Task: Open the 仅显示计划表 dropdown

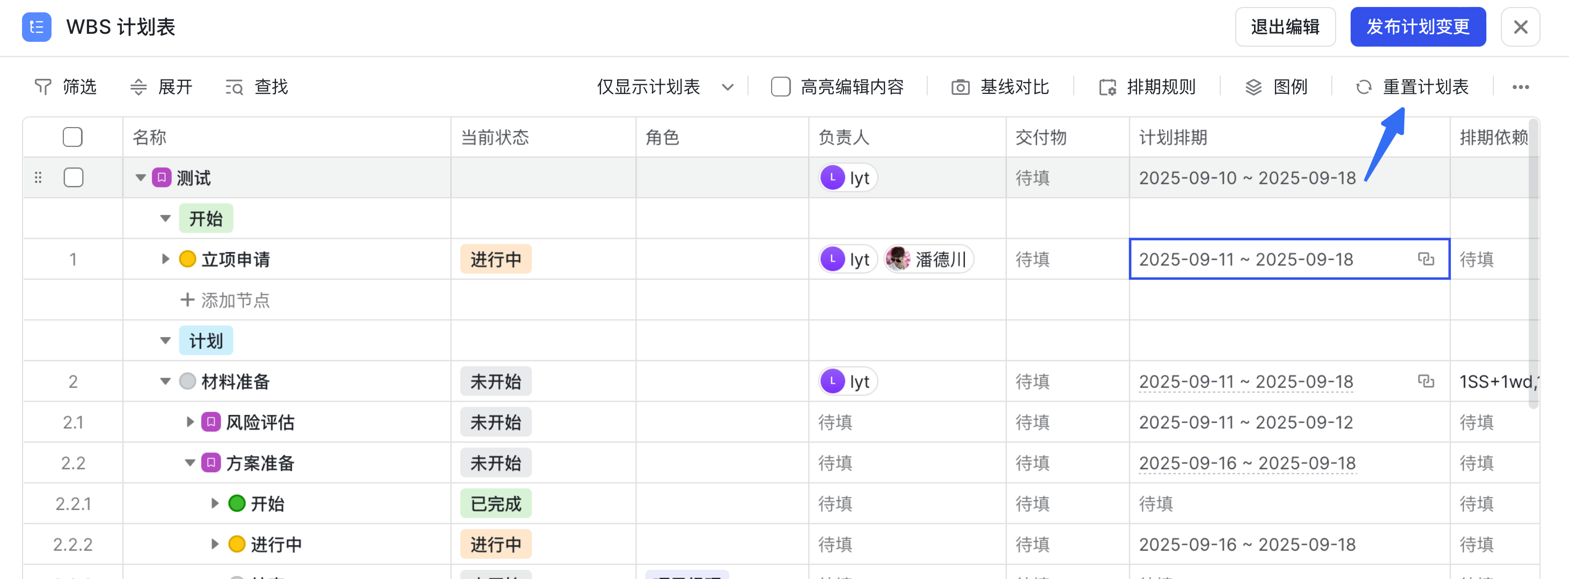Action: (x=665, y=87)
